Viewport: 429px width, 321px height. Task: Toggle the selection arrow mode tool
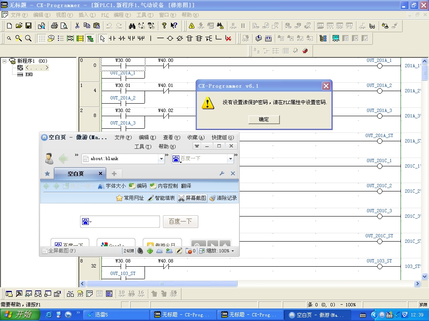(102, 38)
